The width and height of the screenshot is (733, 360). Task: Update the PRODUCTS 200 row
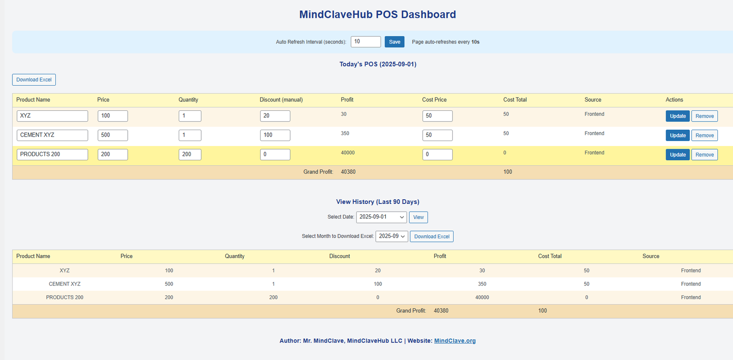(x=677, y=155)
